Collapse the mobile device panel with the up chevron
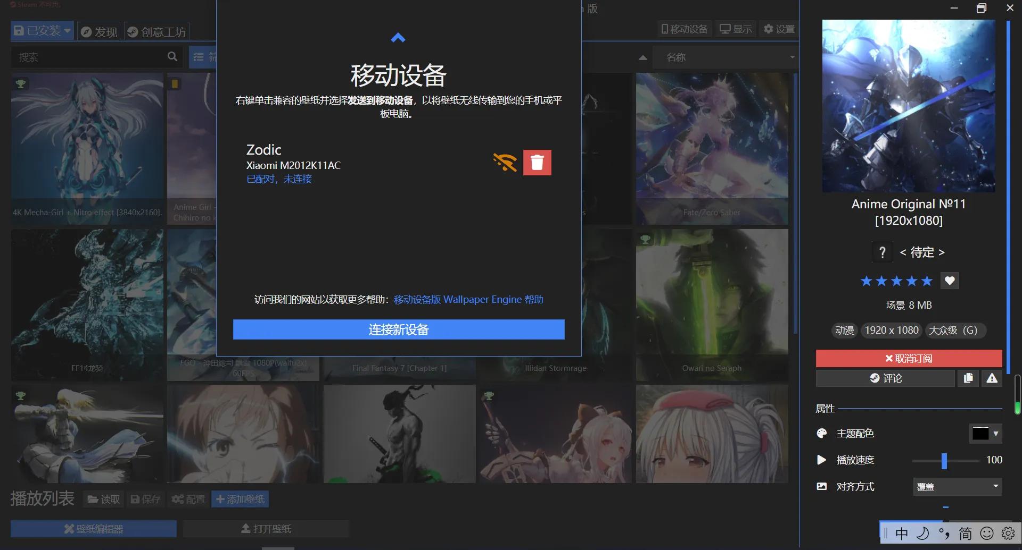1022x550 pixels. pos(398,38)
